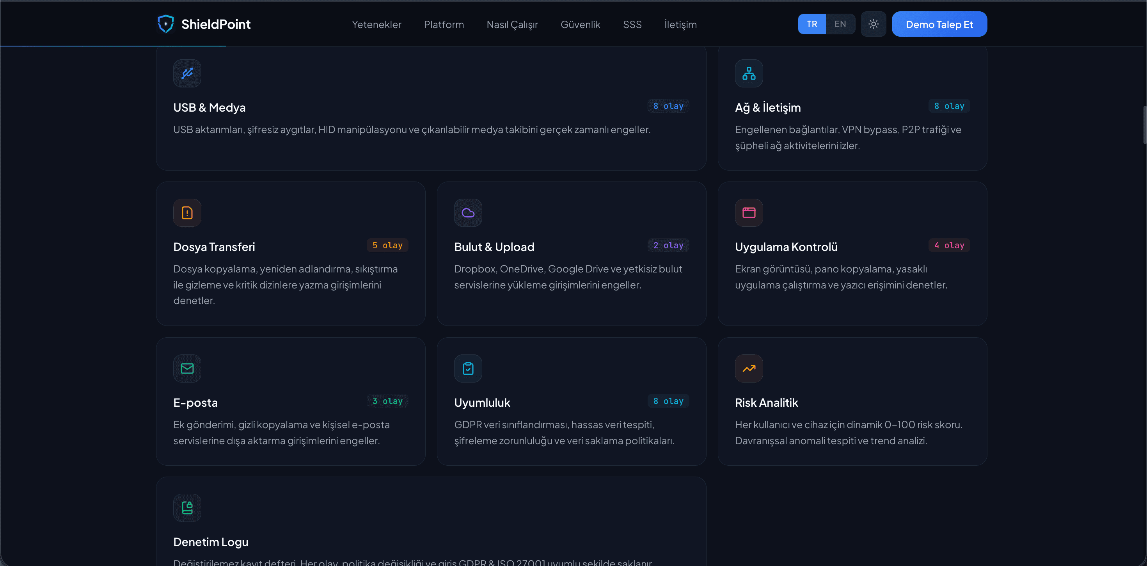Click the Dropbox, OneDrive description text
The image size is (1147, 566).
click(x=568, y=277)
